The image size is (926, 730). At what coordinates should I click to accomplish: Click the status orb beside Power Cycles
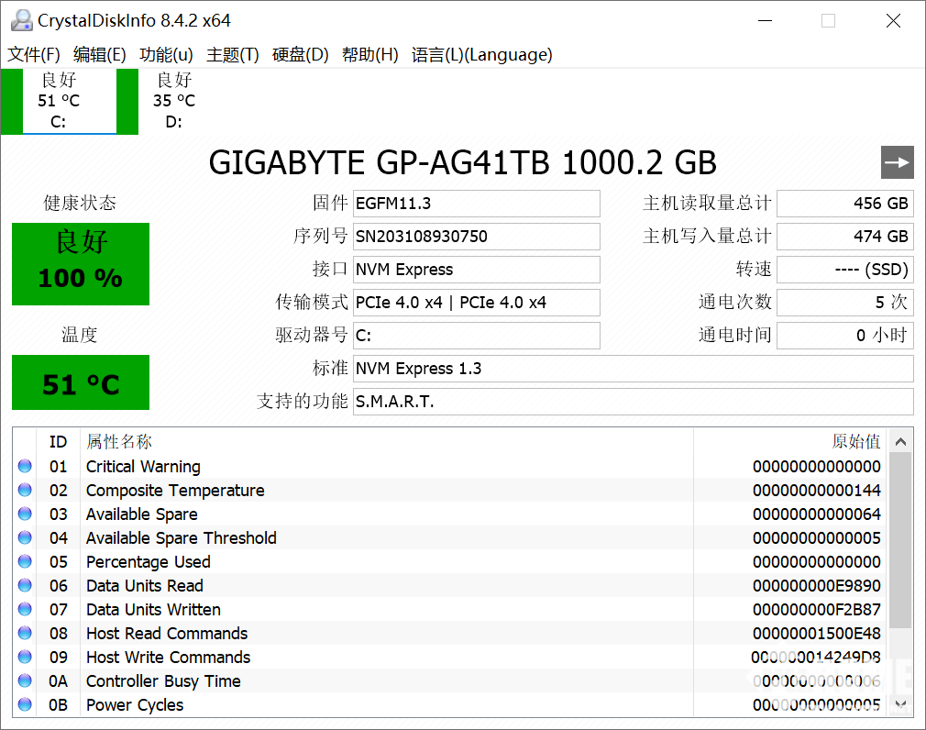(25, 705)
